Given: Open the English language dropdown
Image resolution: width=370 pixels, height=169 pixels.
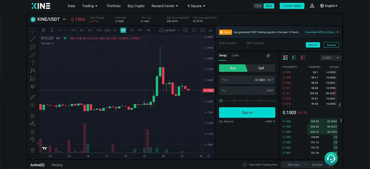Looking at the screenshot, I should [329, 6].
